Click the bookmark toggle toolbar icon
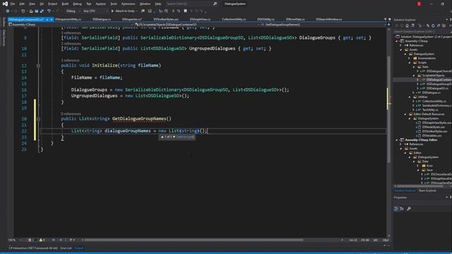This screenshot has height=254, width=452. pyautogui.click(x=185, y=11)
